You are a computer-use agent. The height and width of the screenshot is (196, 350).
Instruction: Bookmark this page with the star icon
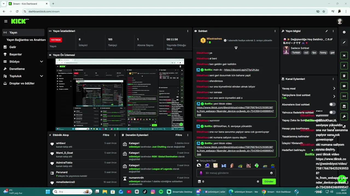324,11
